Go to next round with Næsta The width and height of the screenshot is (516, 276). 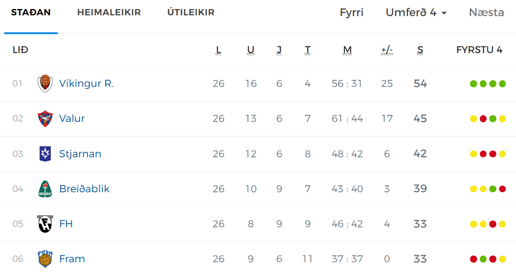487,13
